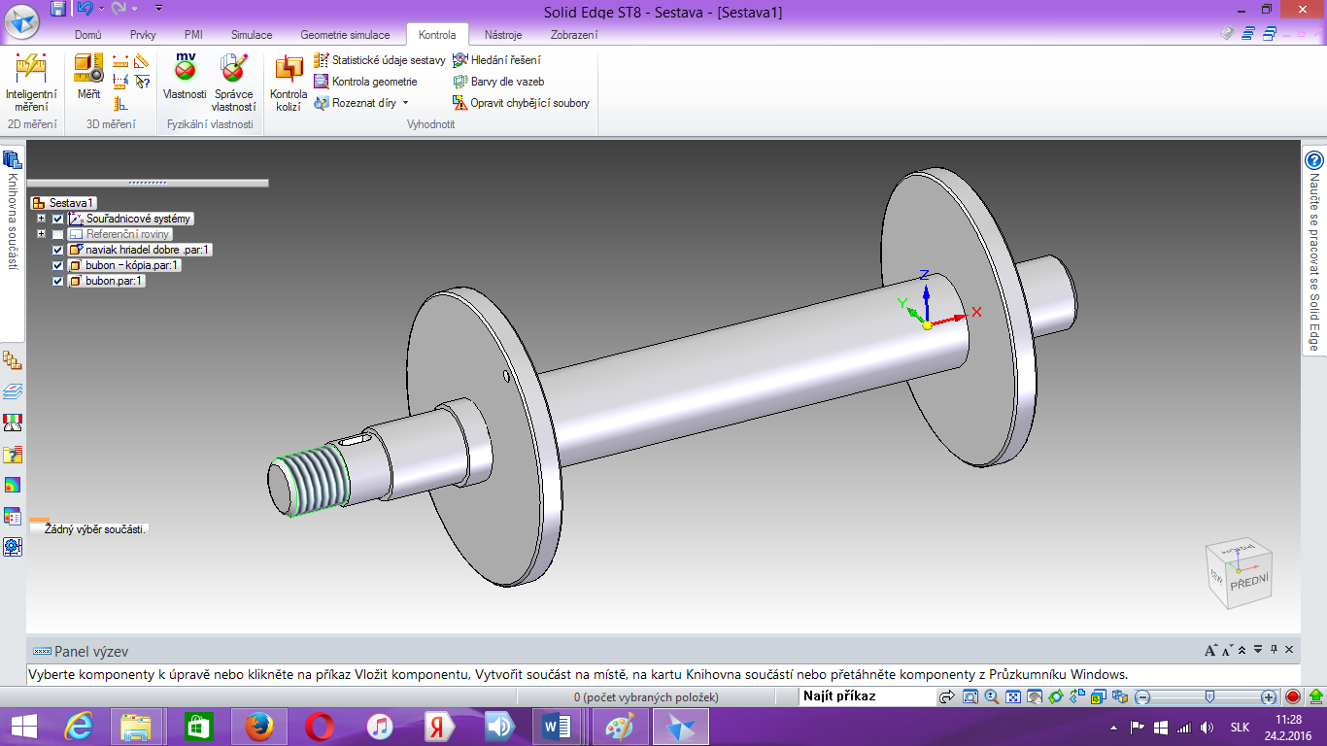Image resolution: width=1327 pixels, height=746 pixels.
Task: Open the sidebar simulation color map icon
Action: 13,485
